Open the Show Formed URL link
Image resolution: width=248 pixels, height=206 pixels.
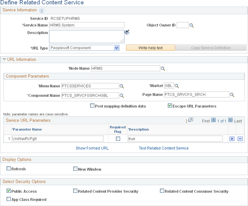click(x=92, y=148)
